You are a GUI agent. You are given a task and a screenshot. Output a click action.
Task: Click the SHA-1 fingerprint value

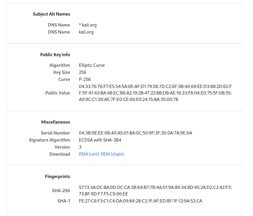pyautogui.click(x=140, y=201)
